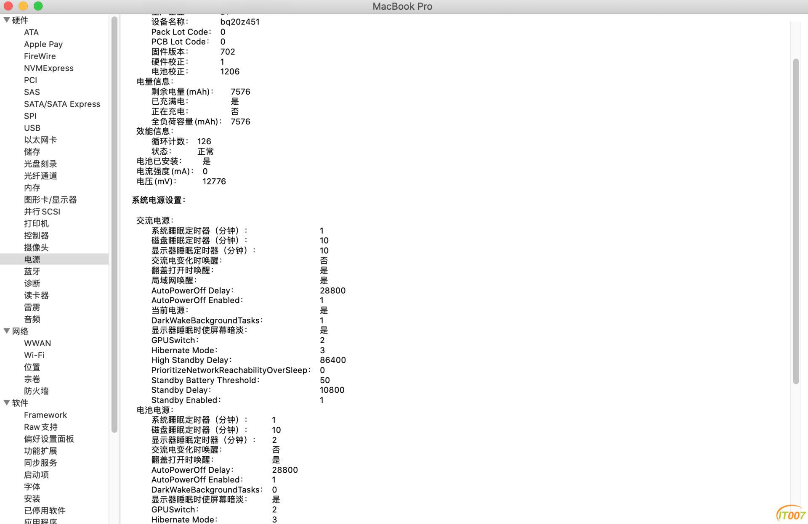Image resolution: width=808 pixels, height=524 pixels.
Task: Click the main content vertical scrollbar
Action: (x=795, y=221)
